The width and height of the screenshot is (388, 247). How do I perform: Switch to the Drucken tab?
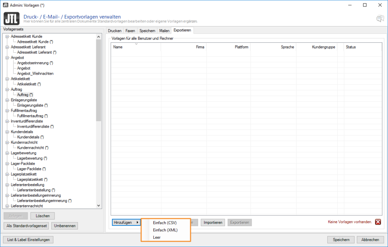pos(114,31)
